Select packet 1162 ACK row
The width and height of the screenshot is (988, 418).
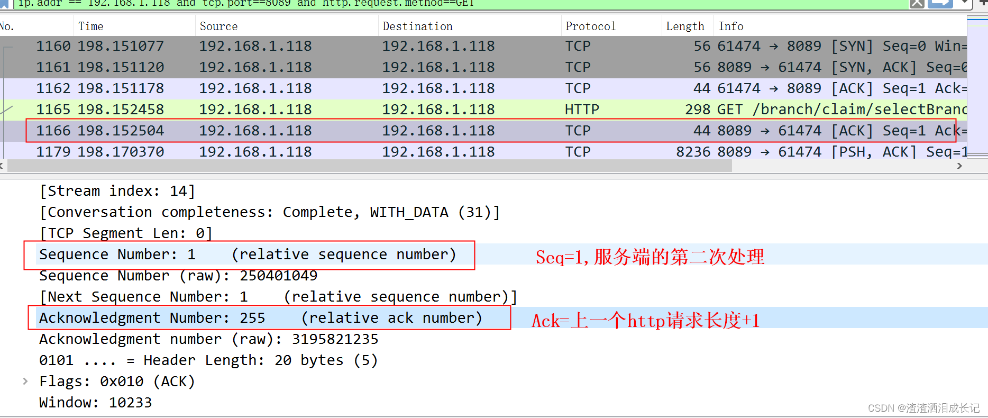coord(483,89)
